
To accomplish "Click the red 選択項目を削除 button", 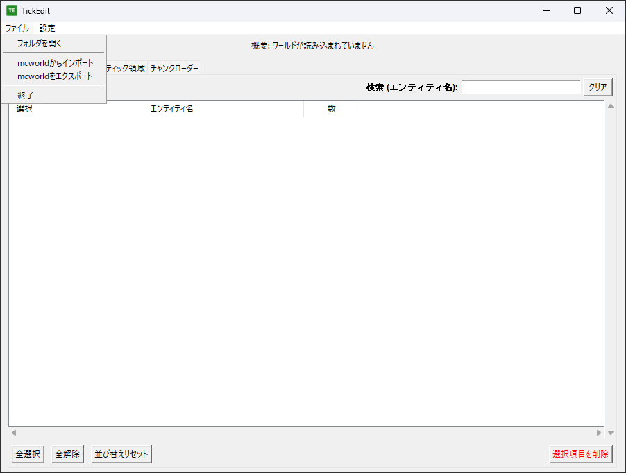I will (580, 454).
